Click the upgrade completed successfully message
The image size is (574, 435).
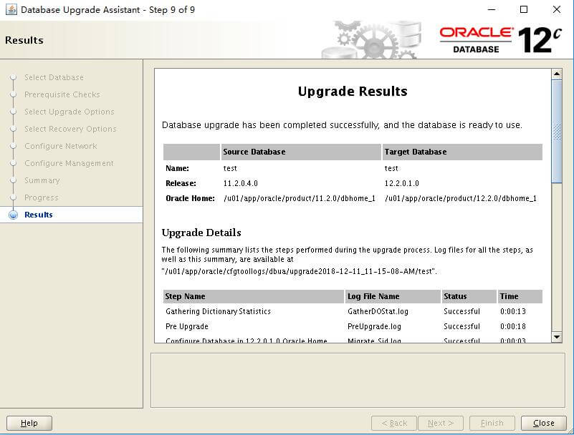click(342, 125)
